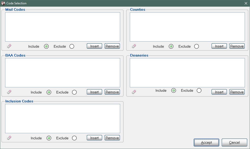The width and height of the screenshot is (250, 149).
Task: Click Insert in the Mail Codes group
Action: pos(94,46)
